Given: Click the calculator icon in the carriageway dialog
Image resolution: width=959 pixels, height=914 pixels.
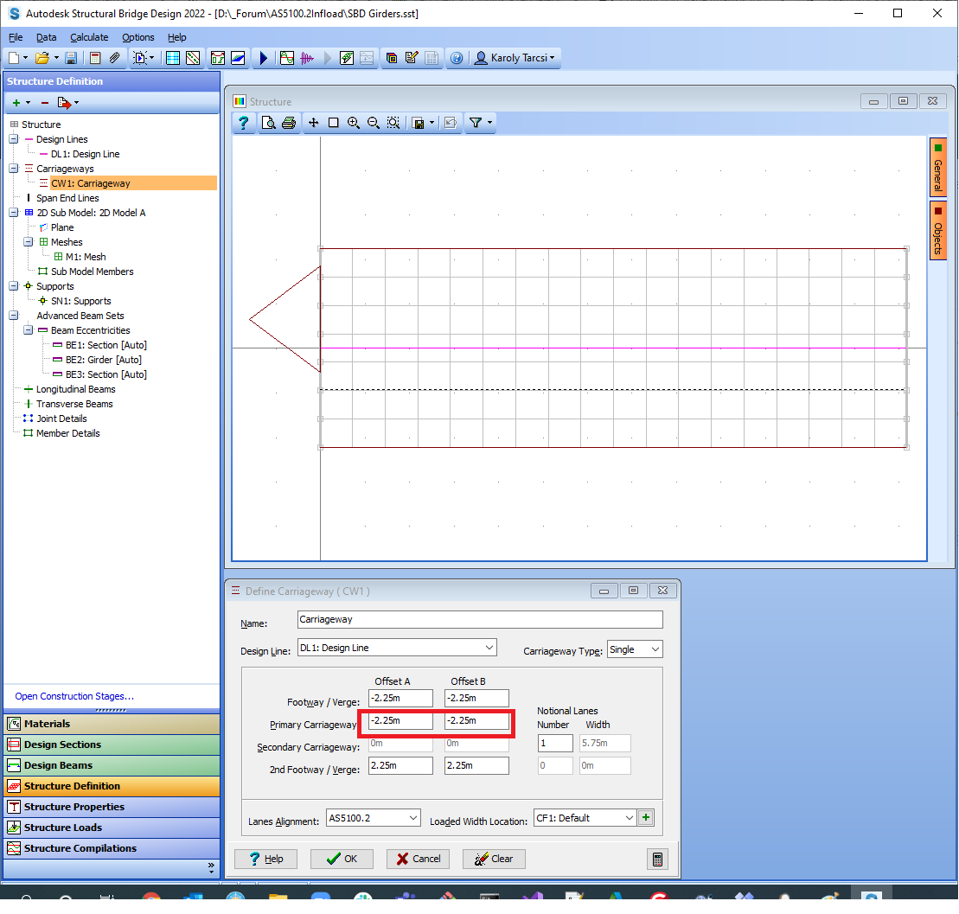Looking at the screenshot, I should click(x=655, y=859).
